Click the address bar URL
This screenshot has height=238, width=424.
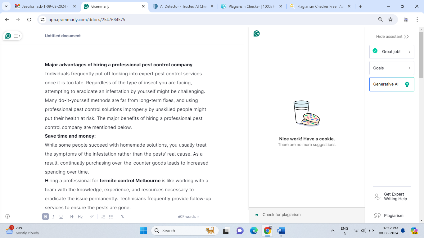pos(87,20)
